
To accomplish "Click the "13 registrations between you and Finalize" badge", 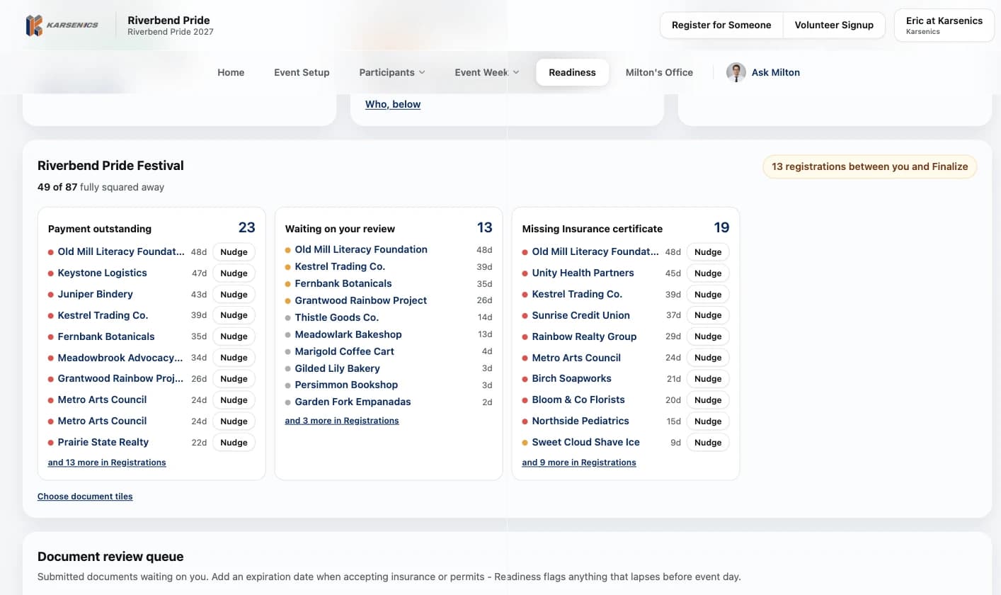I will tap(869, 166).
